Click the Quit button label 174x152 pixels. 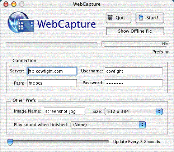coord(120,18)
